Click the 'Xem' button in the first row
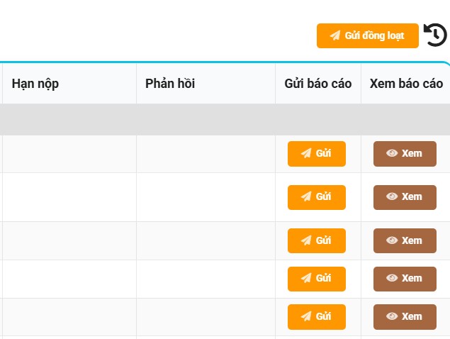This screenshot has height=339, width=450. pos(405,153)
